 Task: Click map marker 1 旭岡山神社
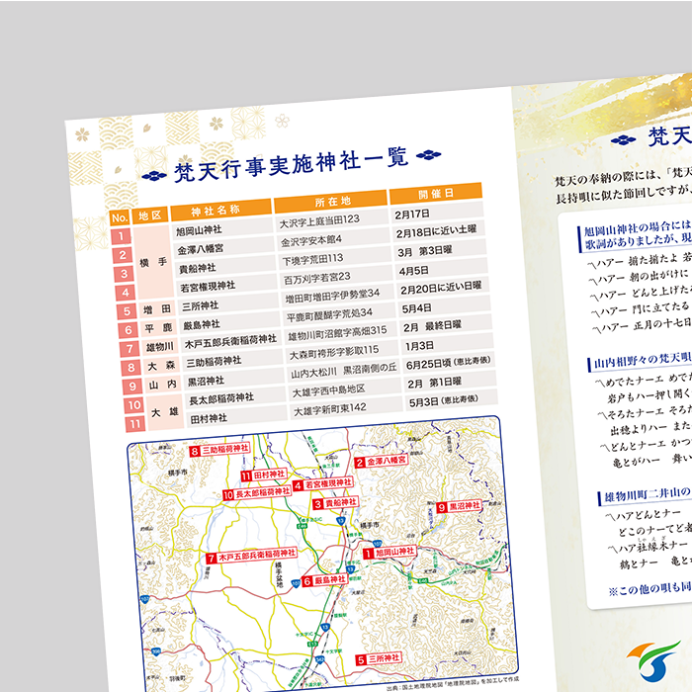[x=389, y=552]
